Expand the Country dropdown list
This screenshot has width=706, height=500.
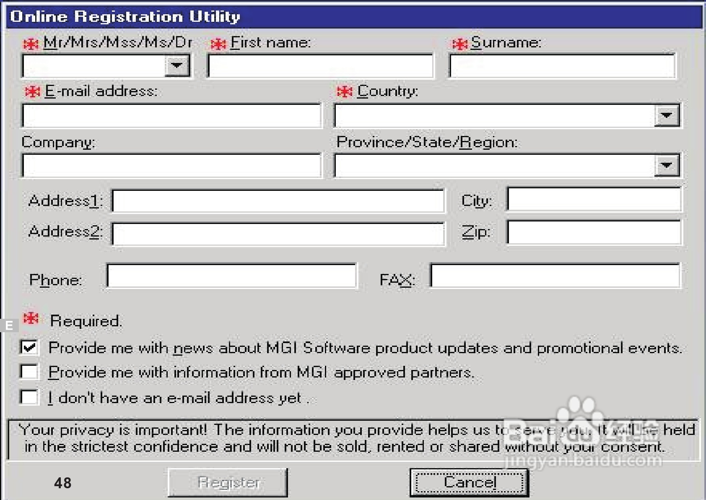point(667,115)
